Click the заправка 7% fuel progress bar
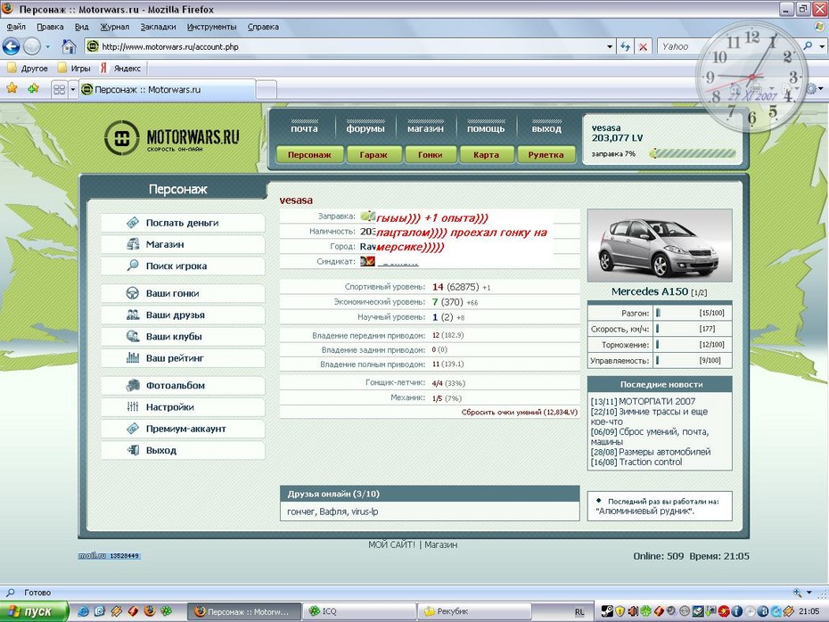Viewport: 829px width, 622px height. coord(694,154)
